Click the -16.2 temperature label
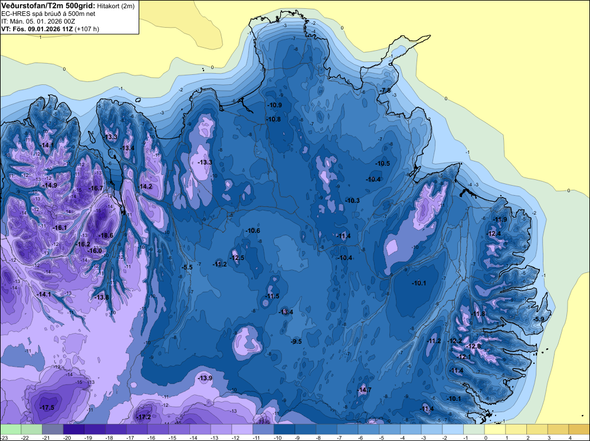 coord(83,244)
